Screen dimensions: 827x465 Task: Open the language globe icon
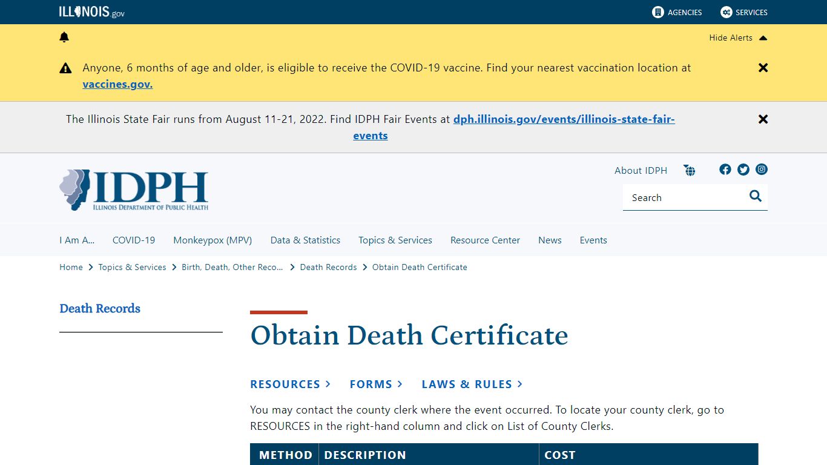point(690,170)
